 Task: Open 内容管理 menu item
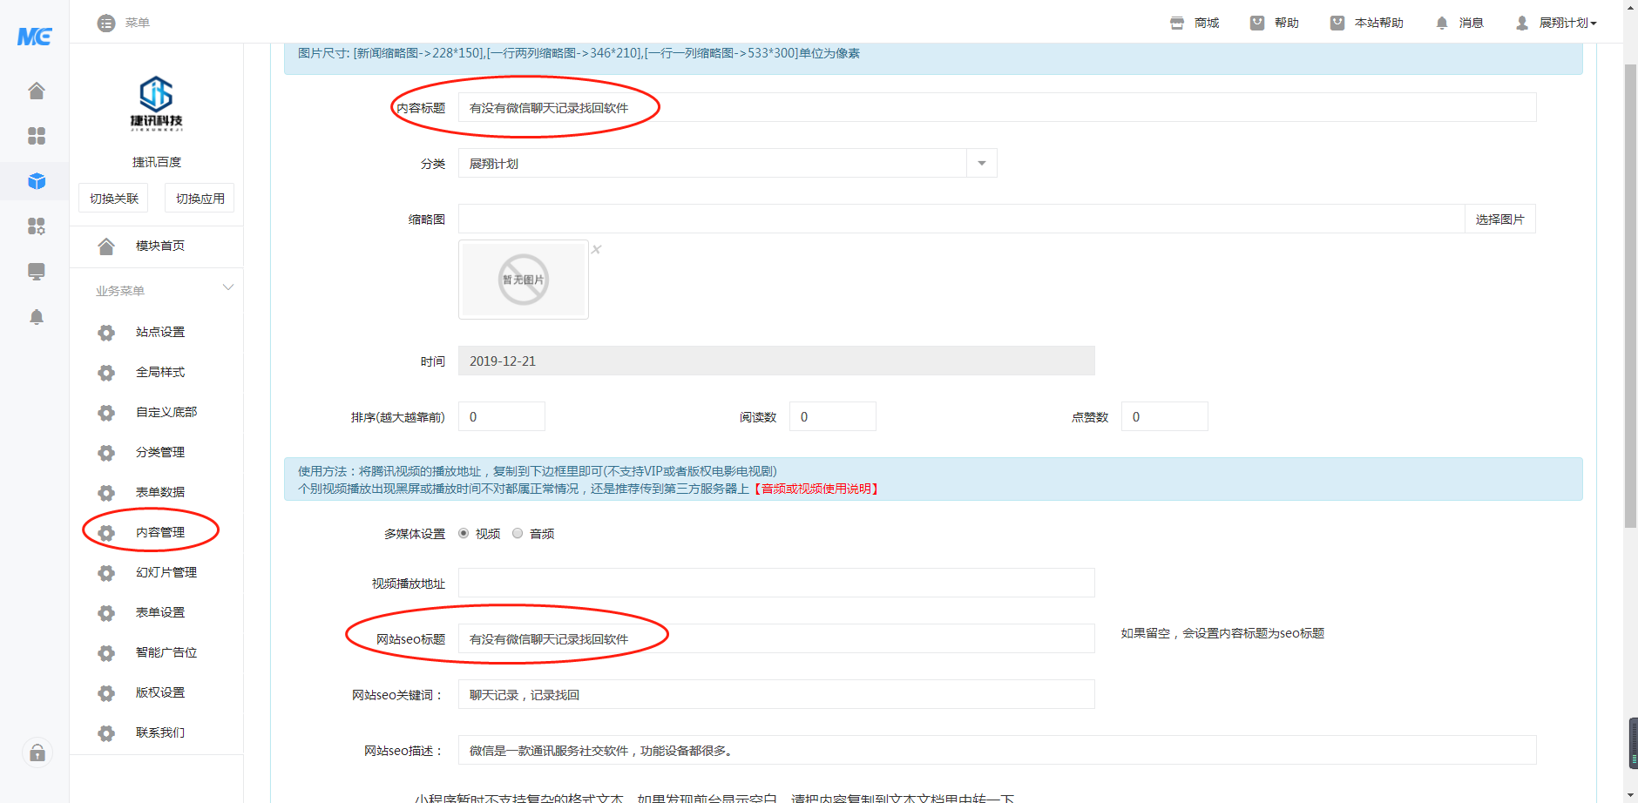pos(160,532)
